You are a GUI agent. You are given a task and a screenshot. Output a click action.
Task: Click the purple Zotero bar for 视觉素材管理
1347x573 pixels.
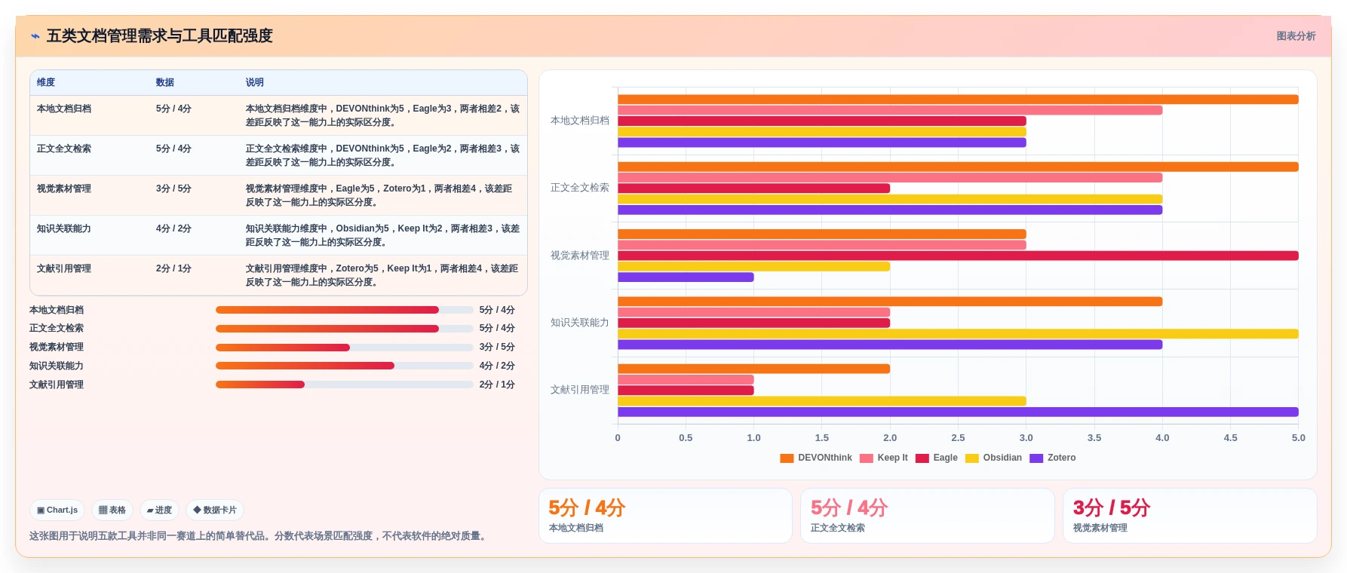[x=686, y=277]
